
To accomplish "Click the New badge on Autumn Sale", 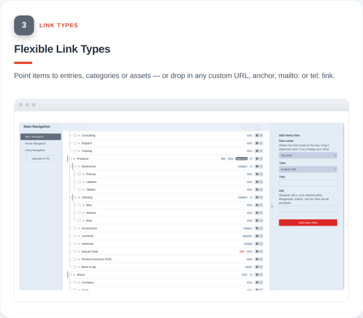I will (x=242, y=251).
